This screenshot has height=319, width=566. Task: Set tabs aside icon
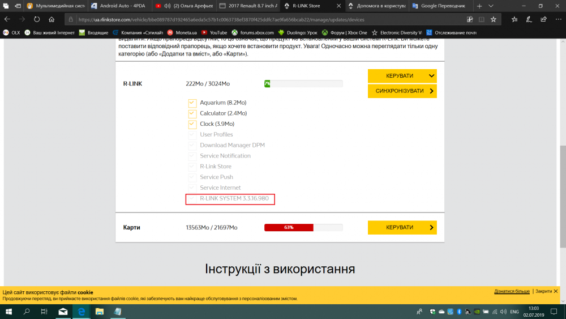point(18,6)
